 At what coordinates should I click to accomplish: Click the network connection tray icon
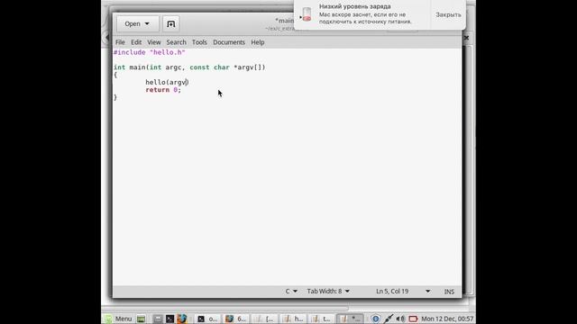(x=388, y=319)
